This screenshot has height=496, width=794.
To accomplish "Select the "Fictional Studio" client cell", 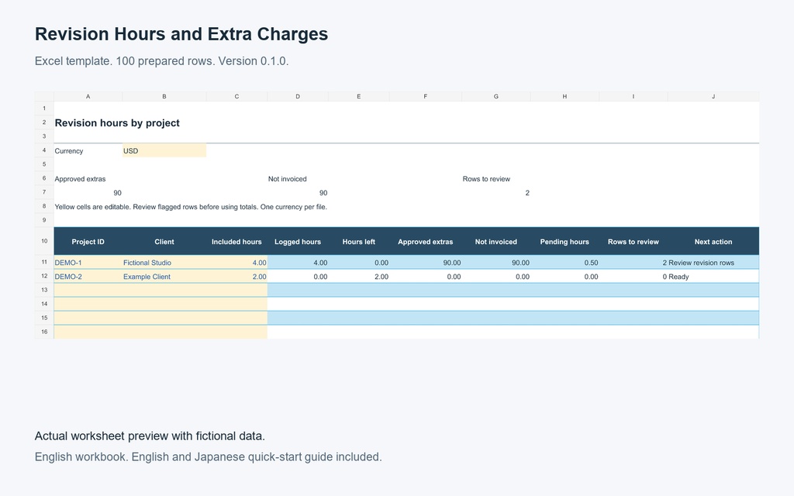I will 164,262.
